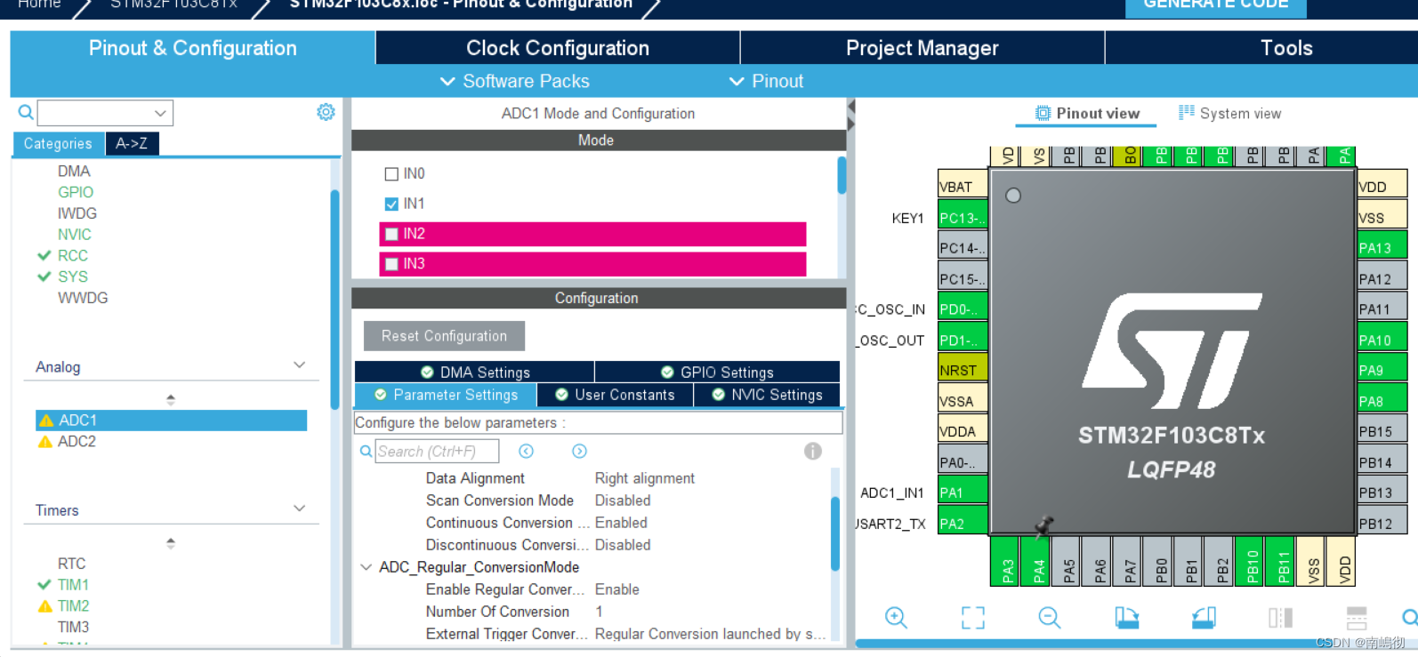1418x657 pixels.
Task: Switch to Clock Configuration tab
Action: click(558, 48)
